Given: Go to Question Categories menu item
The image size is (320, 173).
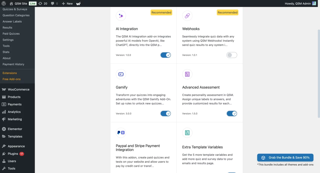Looking at the screenshot, I should 16,15.
